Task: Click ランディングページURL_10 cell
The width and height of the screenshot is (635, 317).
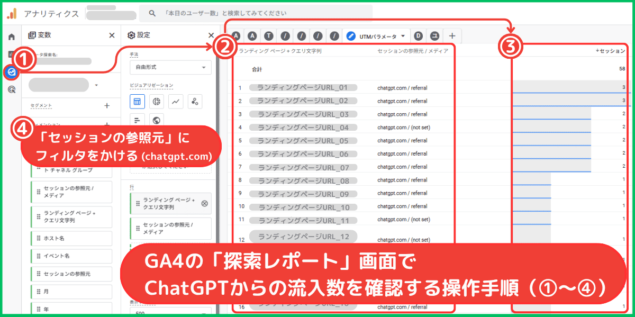Action: tap(302, 206)
